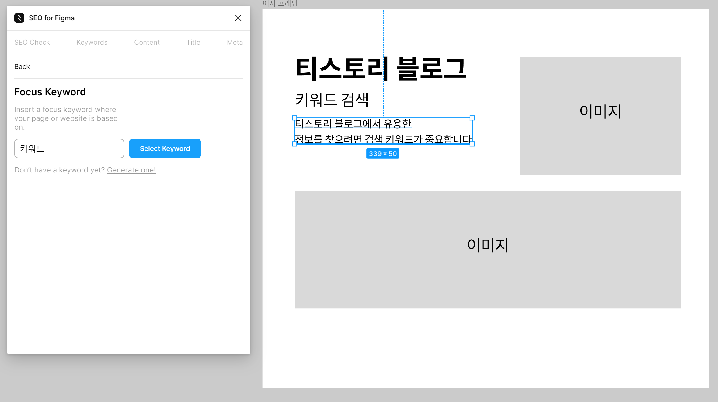Select the 티스토리 블로그 heading text
Screen dimensions: 718x402
coord(380,69)
